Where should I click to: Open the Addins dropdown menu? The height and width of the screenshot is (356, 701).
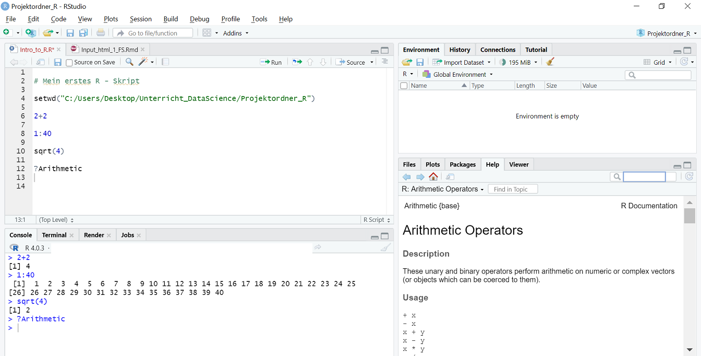tap(236, 33)
